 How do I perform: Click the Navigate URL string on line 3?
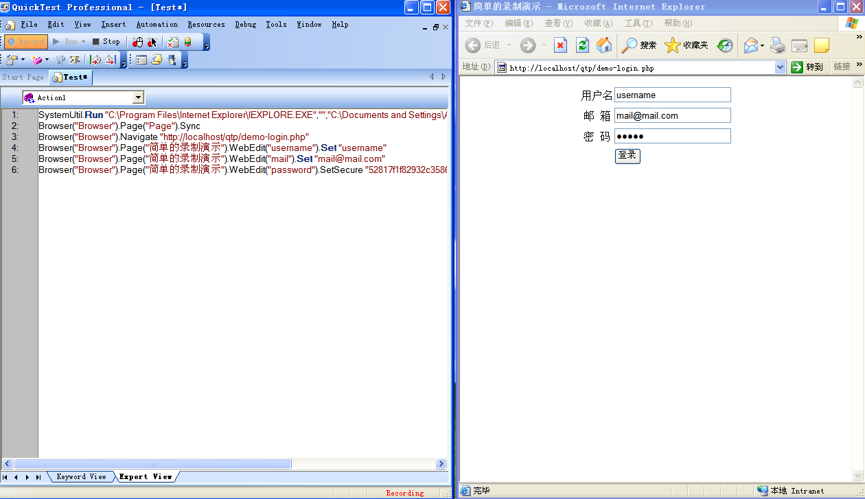235,137
